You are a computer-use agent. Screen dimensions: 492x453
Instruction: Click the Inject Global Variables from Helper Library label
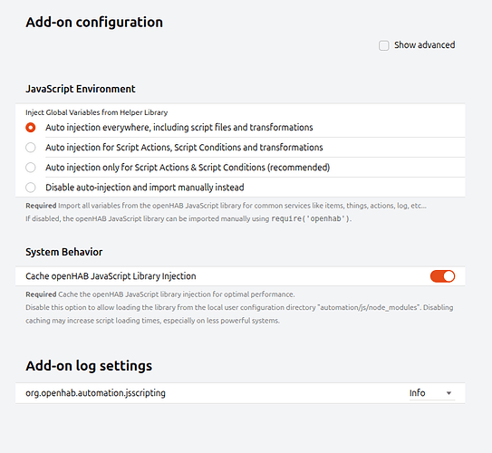(x=97, y=112)
